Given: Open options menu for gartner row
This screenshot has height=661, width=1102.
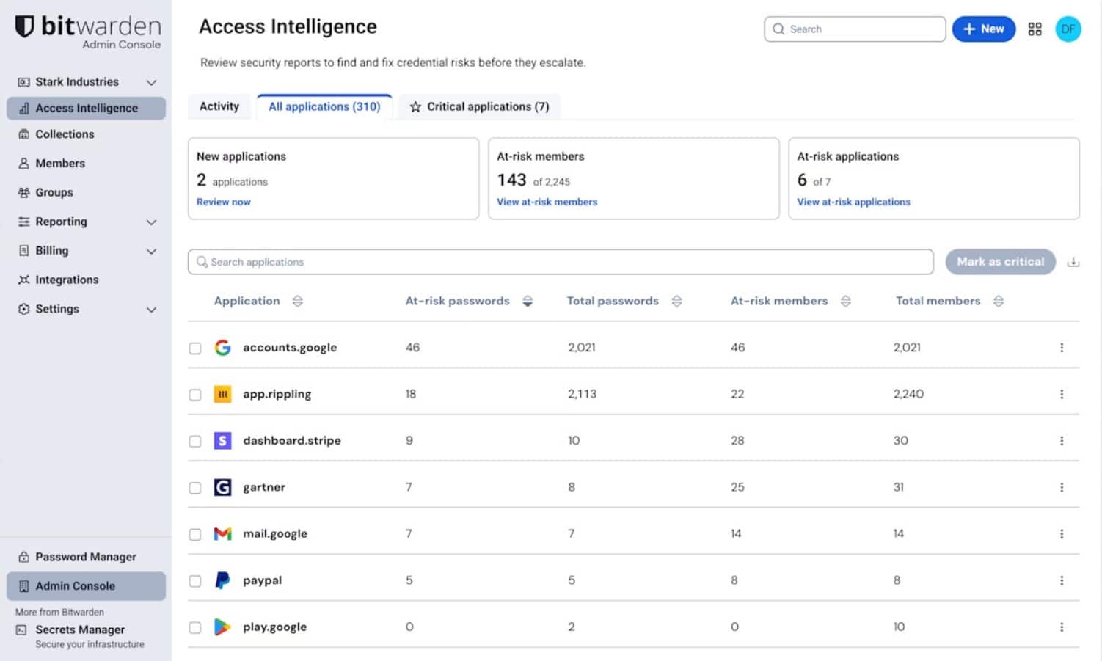Looking at the screenshot, I should [x=1061, y=488].
